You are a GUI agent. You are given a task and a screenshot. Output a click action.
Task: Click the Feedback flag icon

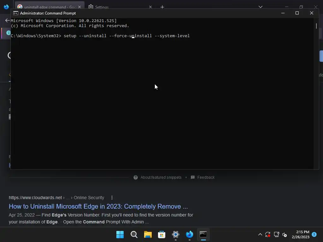click(x=193, y=177)
